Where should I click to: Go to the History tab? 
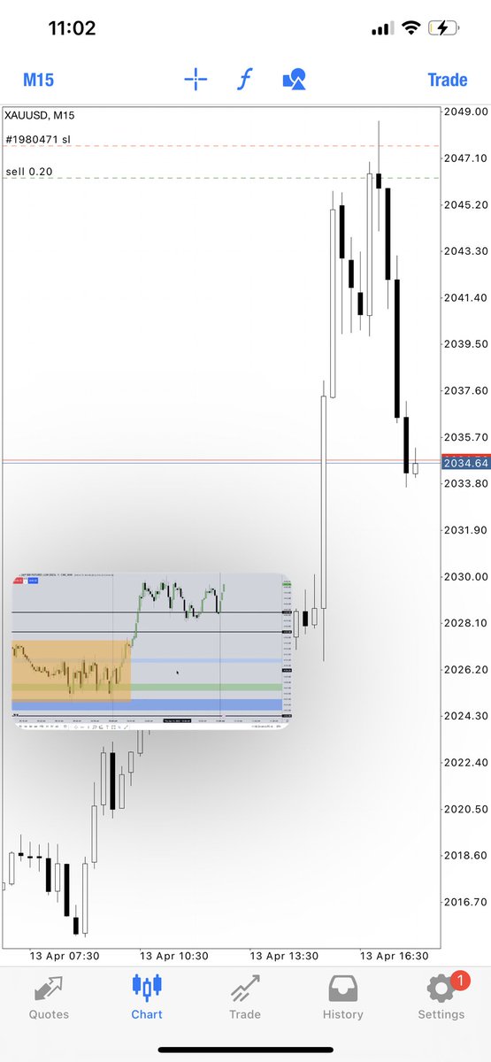coord(342,997)
